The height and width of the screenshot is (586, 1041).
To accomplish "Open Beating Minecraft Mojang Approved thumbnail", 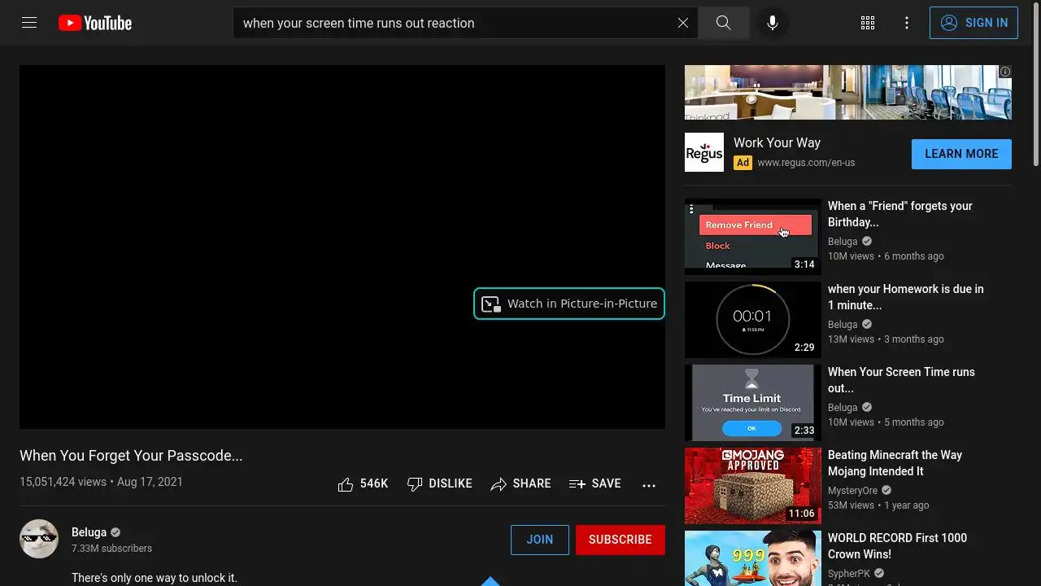I will point(753,486).
